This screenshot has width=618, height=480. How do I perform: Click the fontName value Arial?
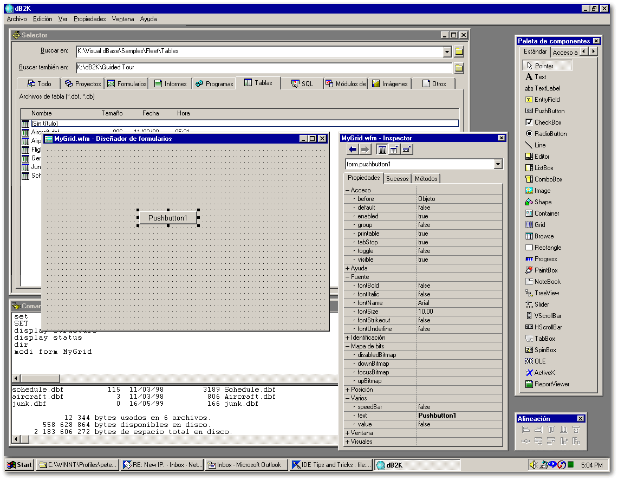[459, 303]
